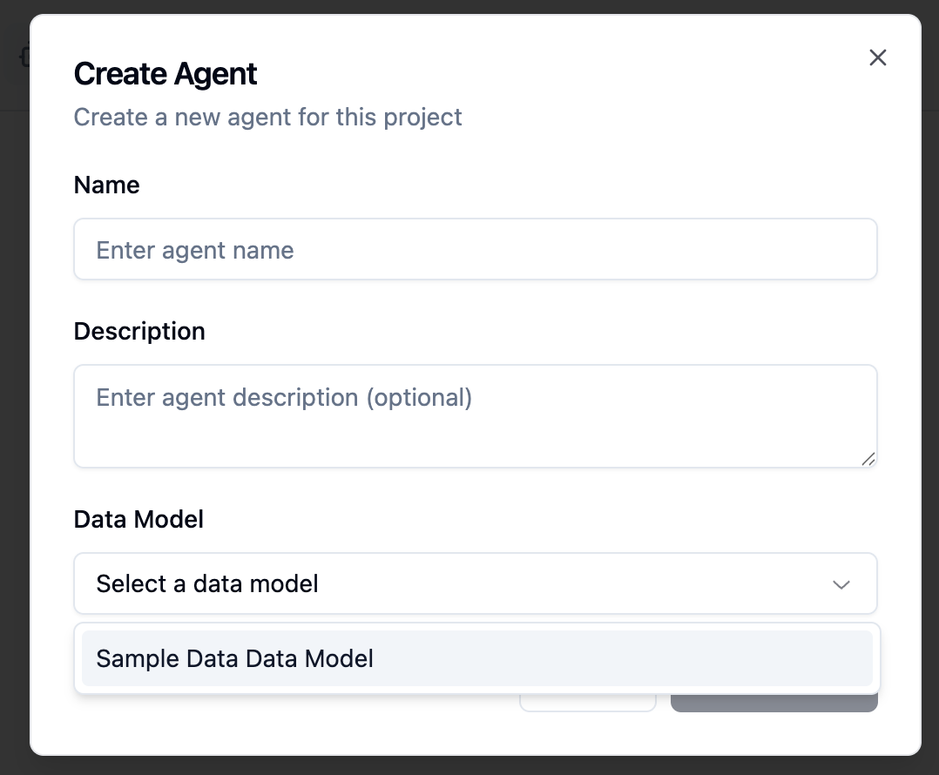Close the Create Agent dialog with the X
Viewport: 939px width, 775px height.
[877, 57]
